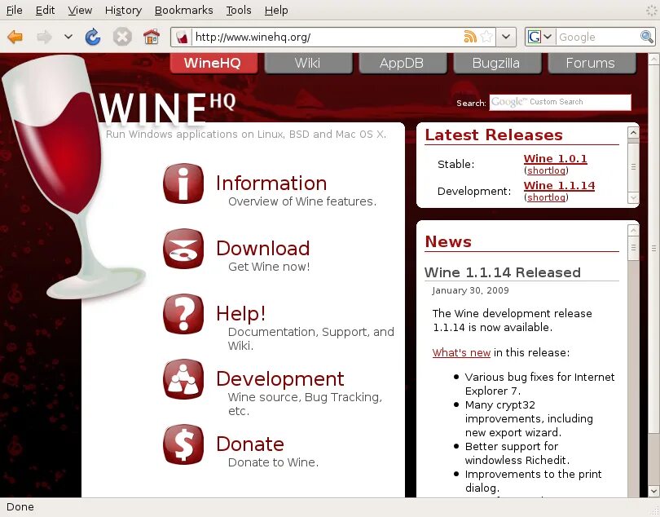Select the Download 'Get Wine now' icon

(x=183, y=250)
